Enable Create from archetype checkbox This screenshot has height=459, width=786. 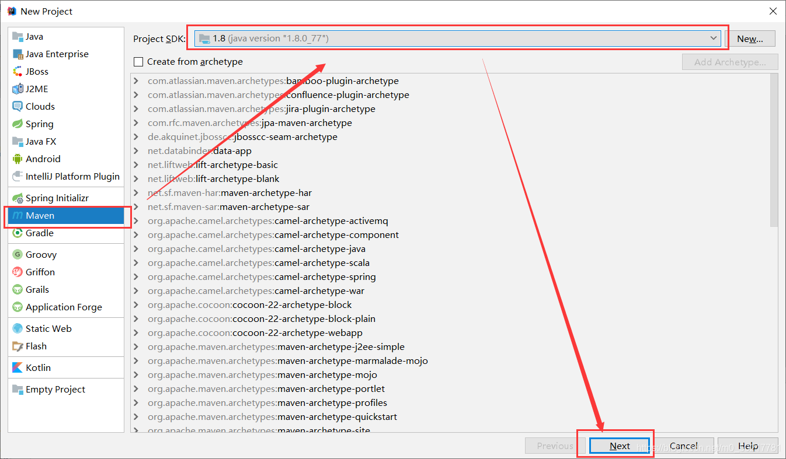click(x=138, y=62)
